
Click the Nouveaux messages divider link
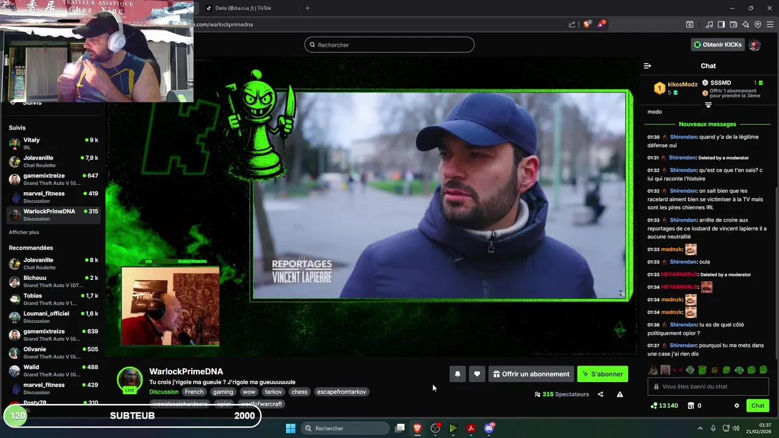coord(707,124)
